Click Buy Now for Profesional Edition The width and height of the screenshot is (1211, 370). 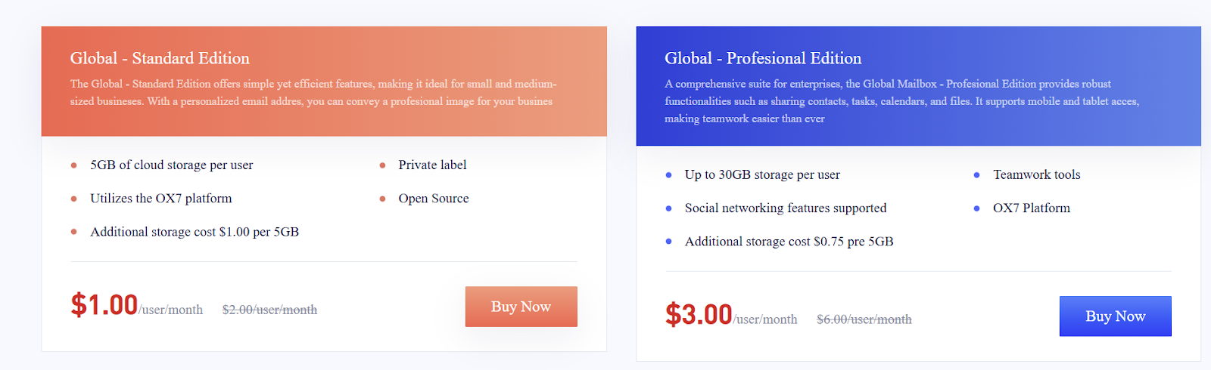point(1115,316)
